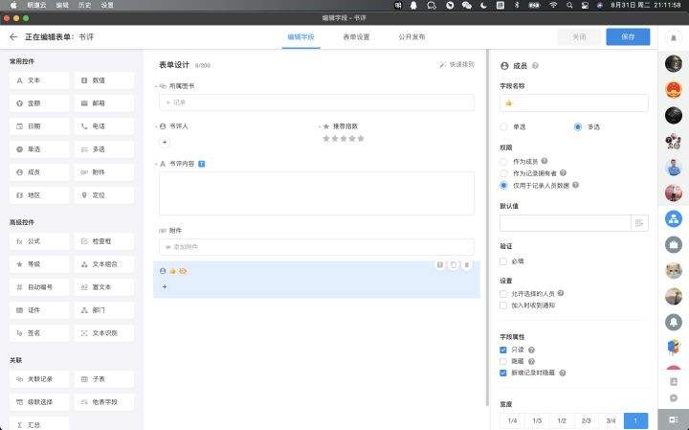689x430 pixels.
Task: Open the 默认值 default value selector
Action: pos(639,222)
